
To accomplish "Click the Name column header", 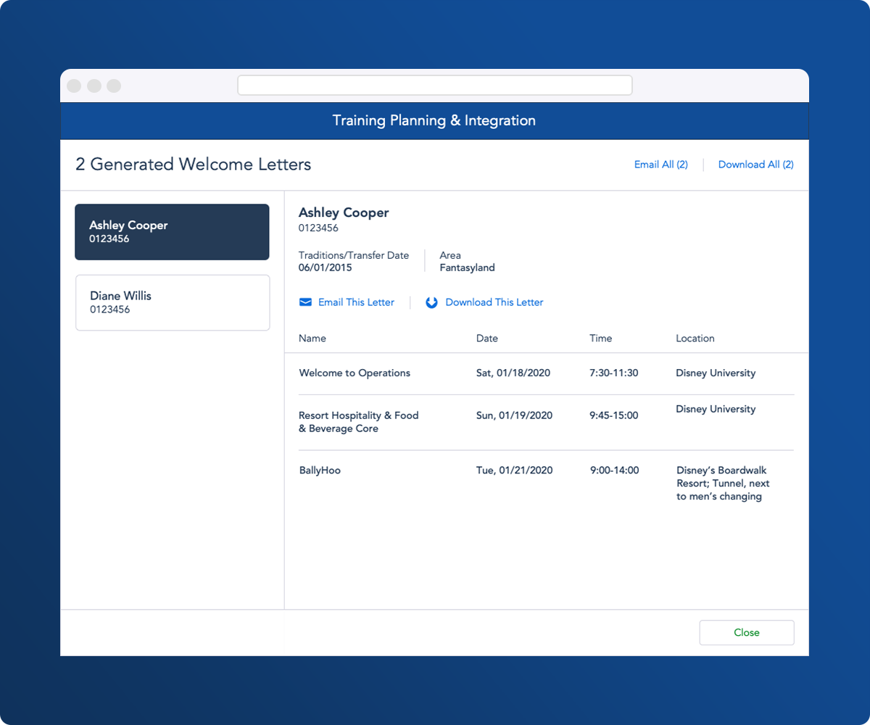I will click(312, 339).
